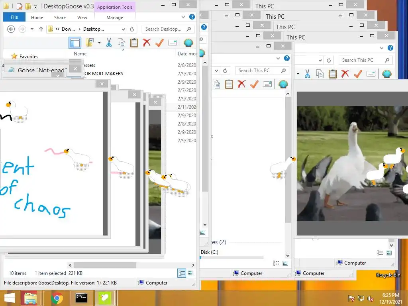Click the Cut scissors in DesktopGoose toolbar
The height and width of the screenshot is (306, 408).
point(109,42)
